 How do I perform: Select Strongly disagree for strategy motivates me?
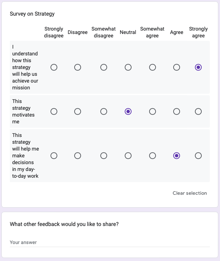click(x=54, y=111)
